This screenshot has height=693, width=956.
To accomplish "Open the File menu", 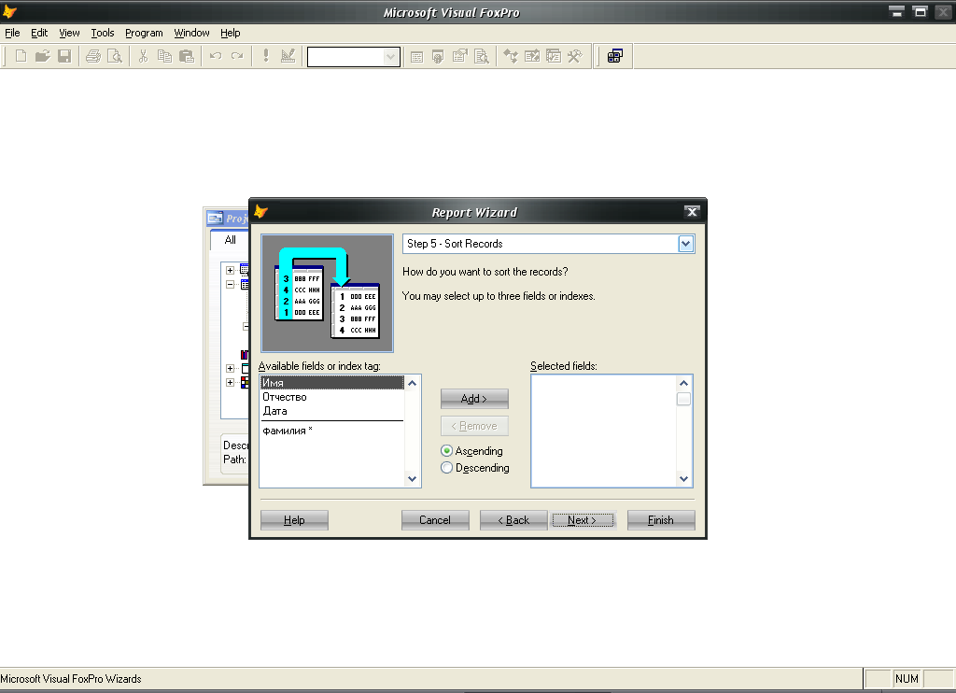I will coord(12,33).
